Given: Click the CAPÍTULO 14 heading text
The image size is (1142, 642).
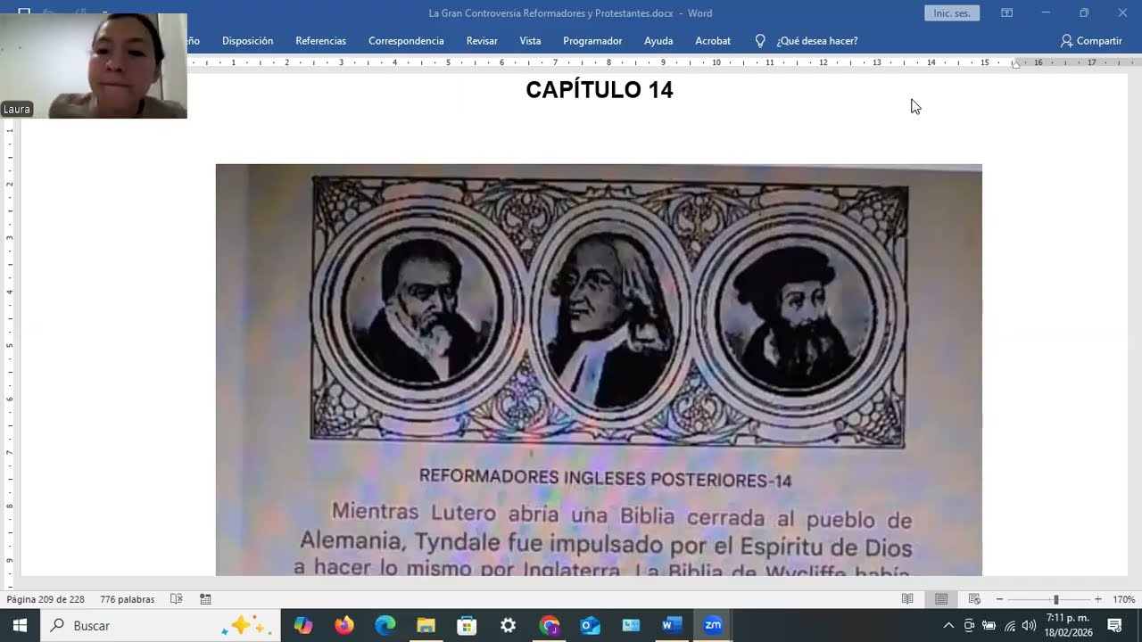Looking at the screenshot, I should 600,90.
